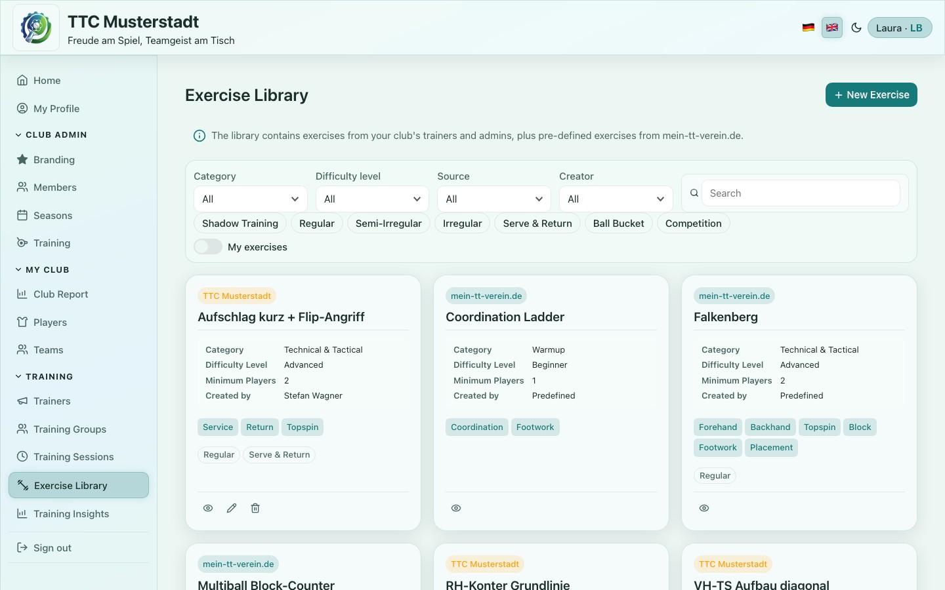Viewport: 945px width, 590px height.
Task: Click the Training Sessions clock icon
Action: [22, 456]
